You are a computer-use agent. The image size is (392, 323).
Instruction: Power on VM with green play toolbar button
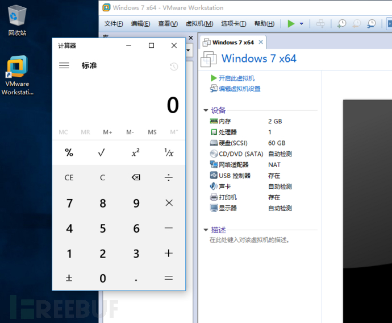(291, 24)
